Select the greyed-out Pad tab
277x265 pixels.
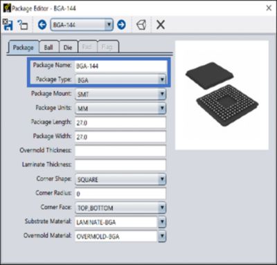[x=87, y=47]
